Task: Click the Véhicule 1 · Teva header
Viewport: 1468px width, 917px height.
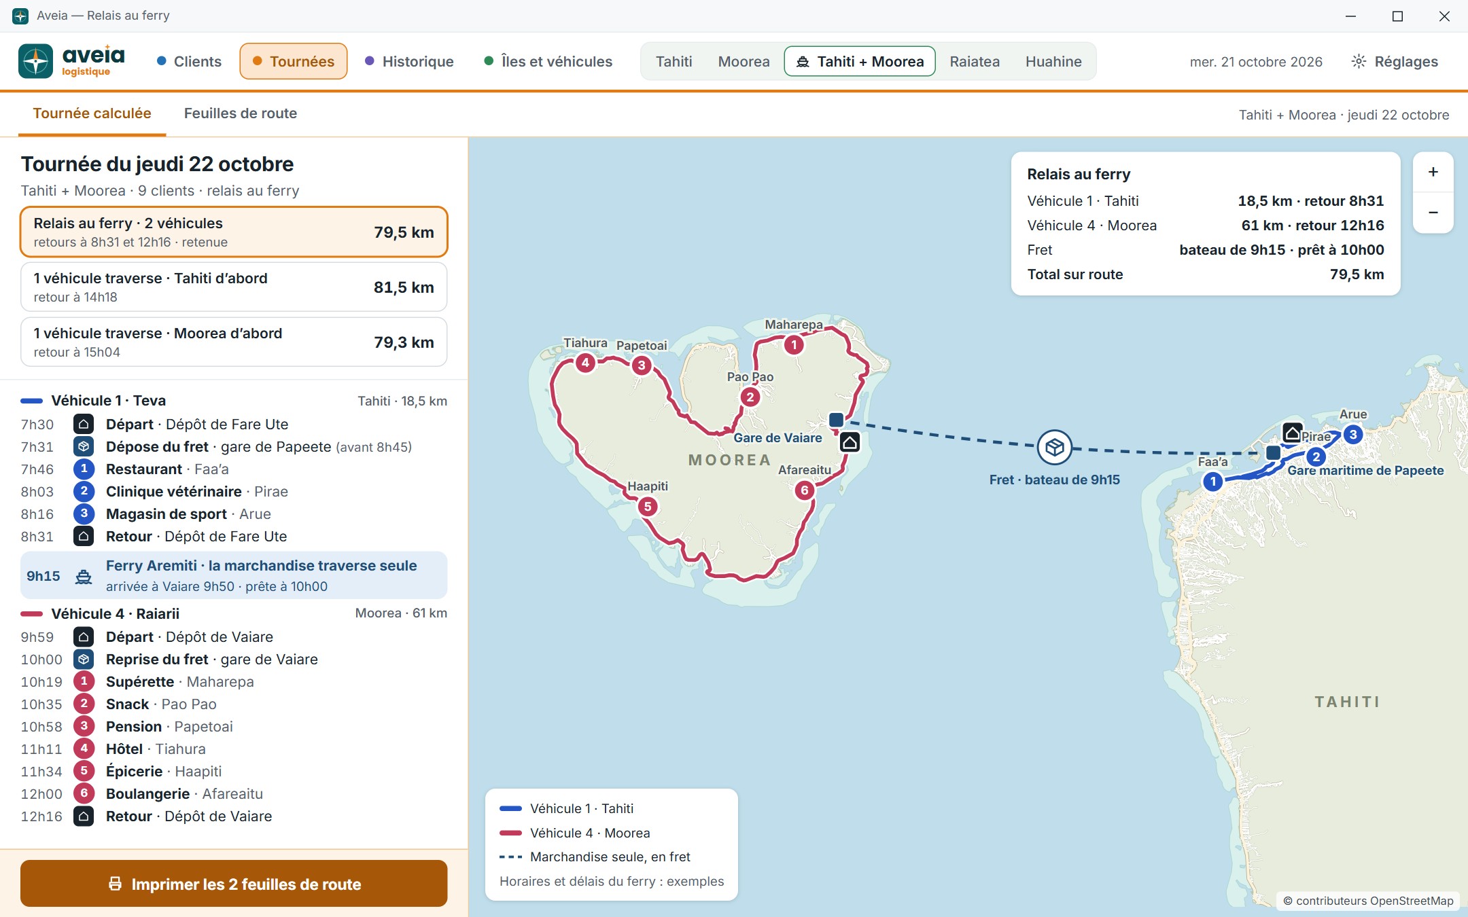Action: coord(234,401)
